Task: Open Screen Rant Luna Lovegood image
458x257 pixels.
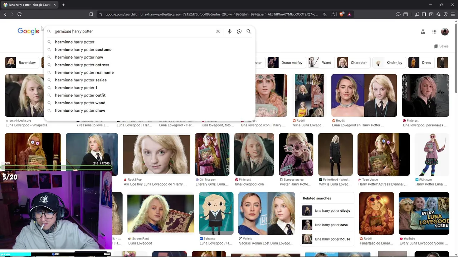Action: (161, 213)
